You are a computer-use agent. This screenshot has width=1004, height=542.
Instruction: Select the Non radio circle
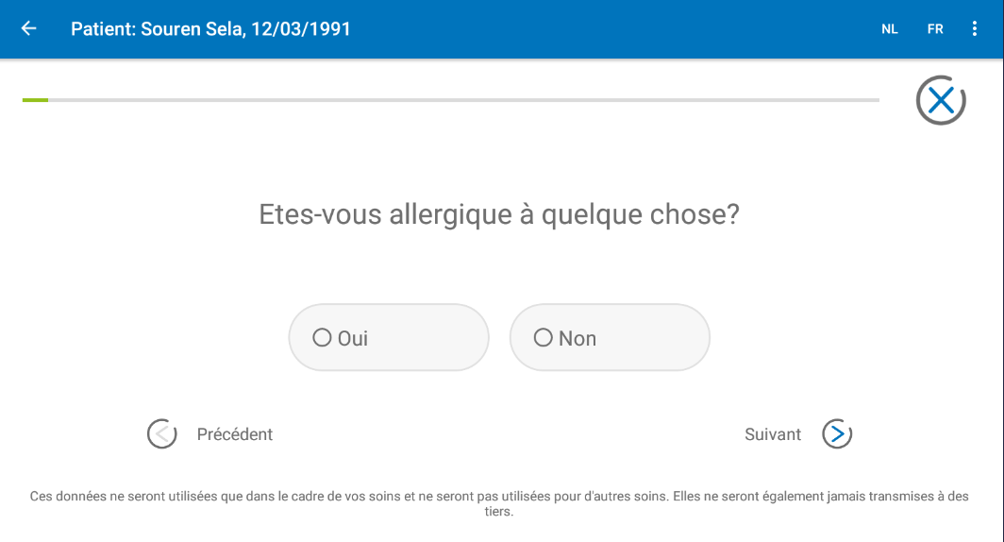coord(543,337)
